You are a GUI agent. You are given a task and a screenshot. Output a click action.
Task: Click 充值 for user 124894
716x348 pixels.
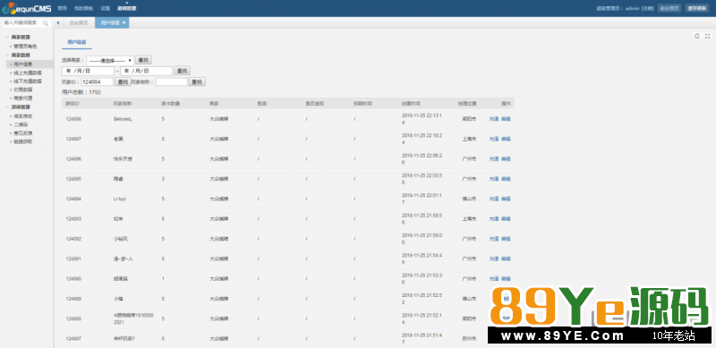494,199
